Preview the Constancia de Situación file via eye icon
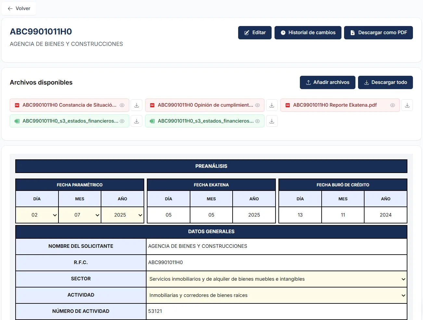 pyautogui.click(x=122, y=105)
